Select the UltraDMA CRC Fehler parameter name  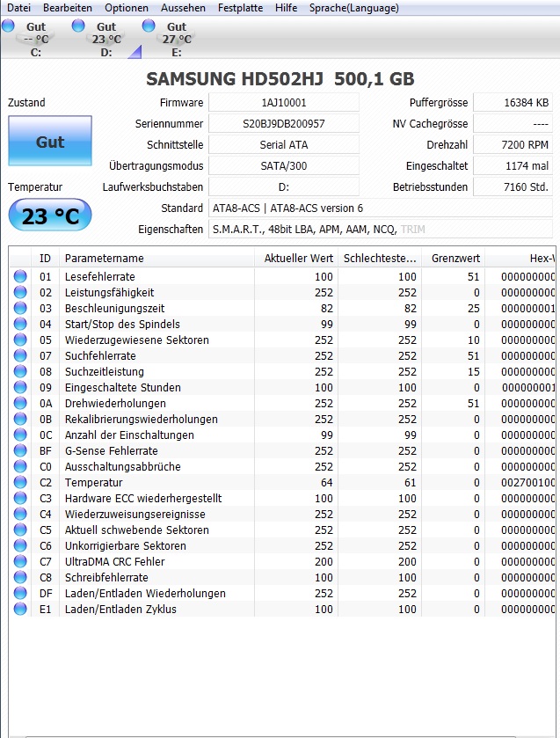click(x=115, y=561)
